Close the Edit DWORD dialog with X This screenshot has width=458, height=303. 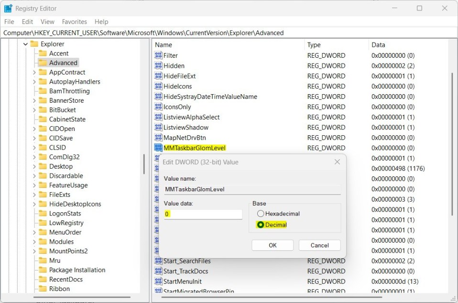click(337, 162)
